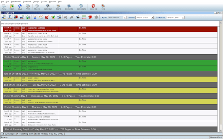Screen dimensions: 223x139
Task: Click the horizontal lines layout icon
Action: pos(84,17)
